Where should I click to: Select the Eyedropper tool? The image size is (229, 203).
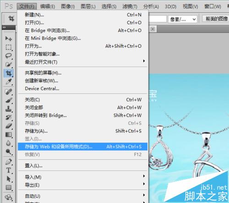click(x=9, y=82)
